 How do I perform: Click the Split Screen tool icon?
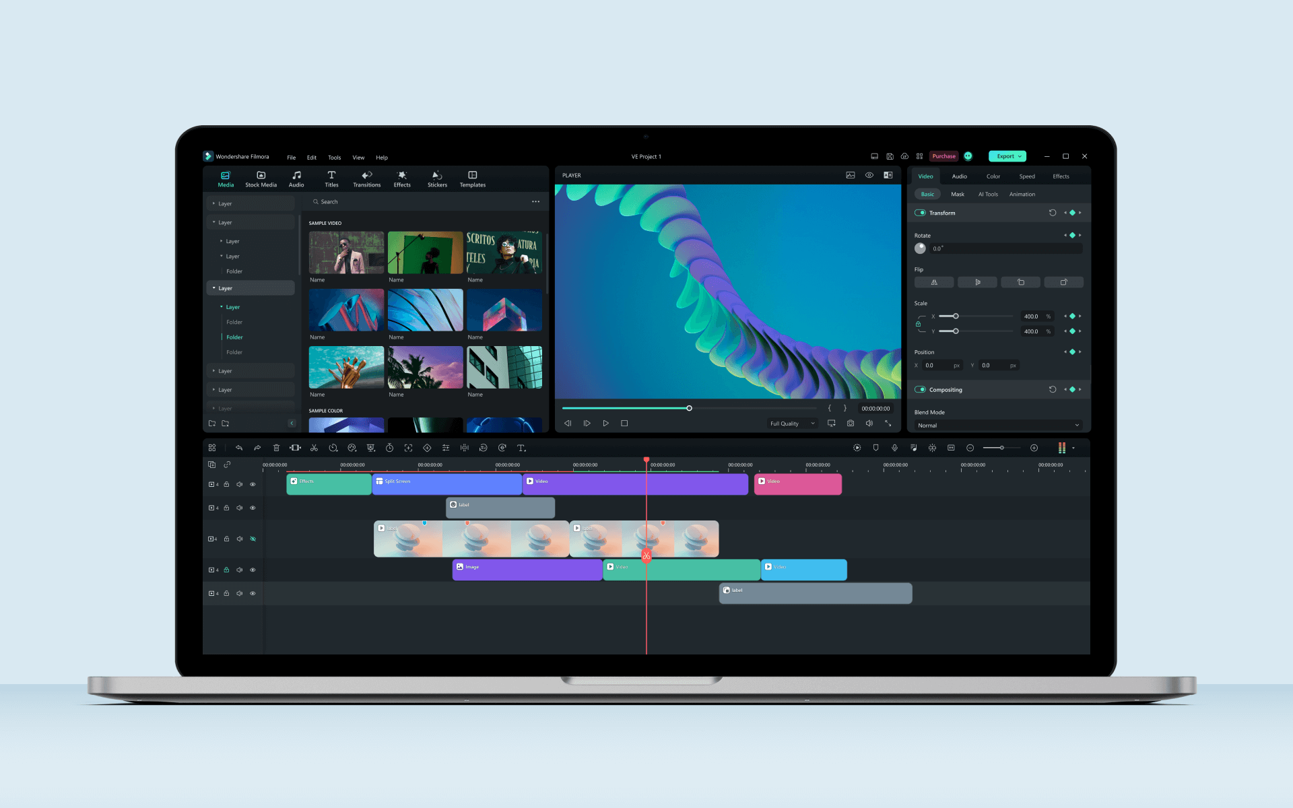[x=212, y=448]
